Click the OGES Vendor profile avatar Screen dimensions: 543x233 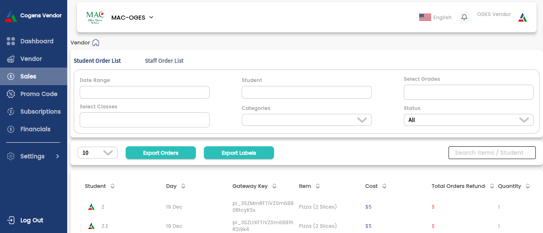[522, 17]
